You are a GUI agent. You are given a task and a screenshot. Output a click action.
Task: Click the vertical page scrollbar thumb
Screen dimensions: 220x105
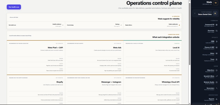190,34
